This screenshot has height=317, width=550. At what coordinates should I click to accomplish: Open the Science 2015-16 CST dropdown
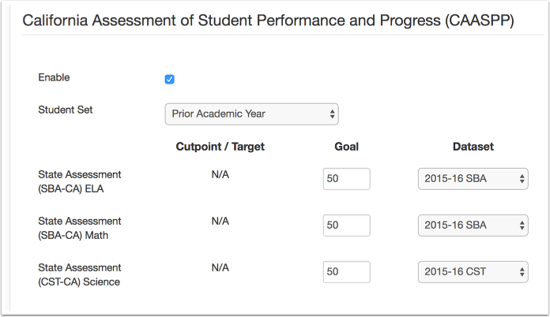473,272
